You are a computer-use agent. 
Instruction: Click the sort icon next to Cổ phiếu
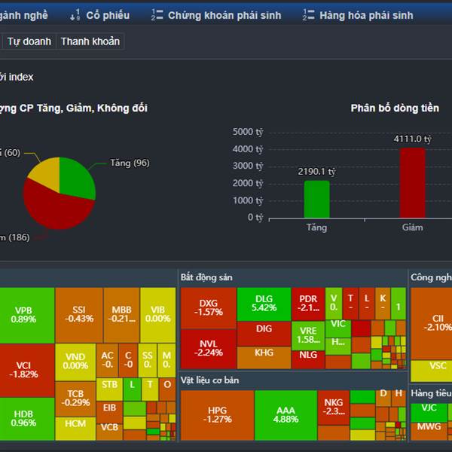tap(75, 15)
